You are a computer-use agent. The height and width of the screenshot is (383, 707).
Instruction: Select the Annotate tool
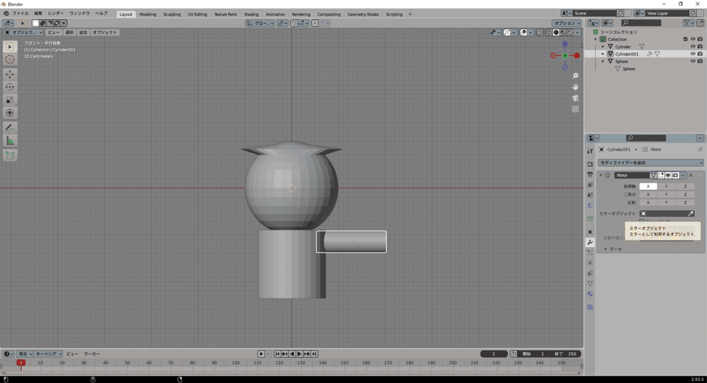pos(10,127)
